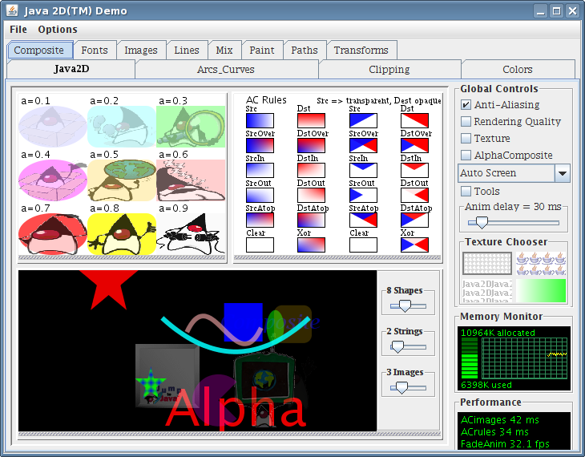The width and height of the screenshot is (585, 457).
Task: Switch to the Transforms tab
Action: pos(361,51)
